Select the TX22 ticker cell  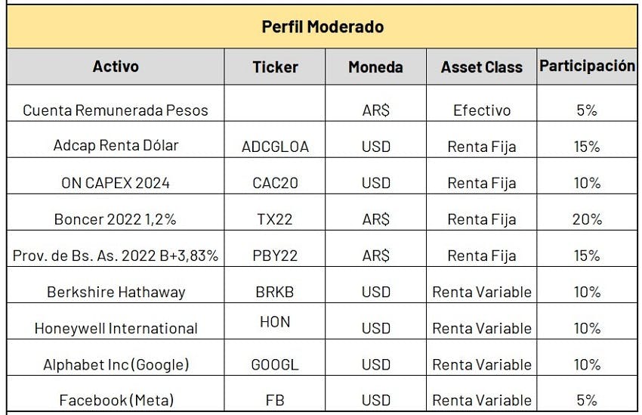click(x=275, y=212)
